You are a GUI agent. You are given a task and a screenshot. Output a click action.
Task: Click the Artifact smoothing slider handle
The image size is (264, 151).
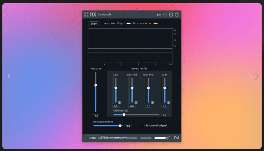point(120,126)
